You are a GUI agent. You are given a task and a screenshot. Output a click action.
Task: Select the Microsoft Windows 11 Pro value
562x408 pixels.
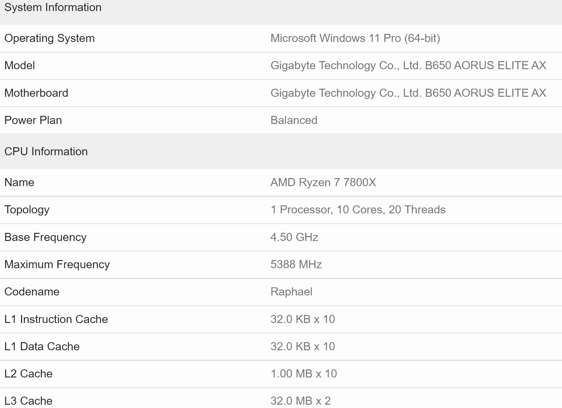[x=355, y=38]
